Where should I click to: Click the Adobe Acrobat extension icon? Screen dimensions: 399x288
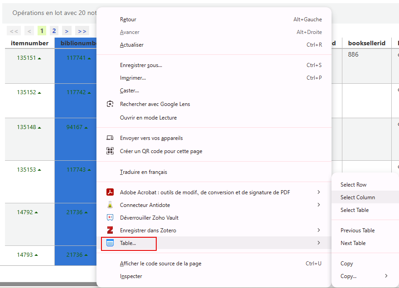coord(110,192)
